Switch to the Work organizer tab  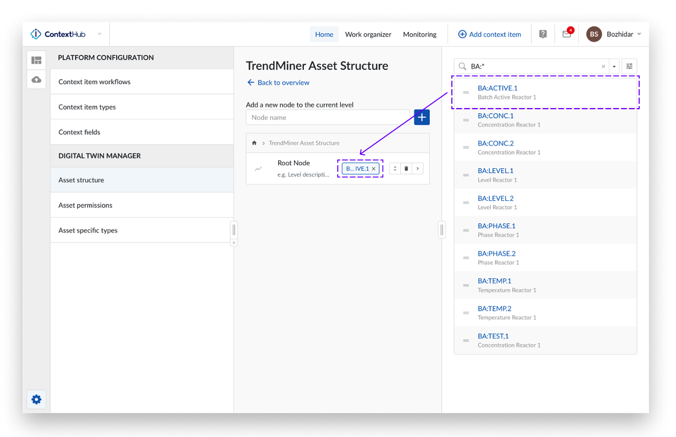click(368, 34)
